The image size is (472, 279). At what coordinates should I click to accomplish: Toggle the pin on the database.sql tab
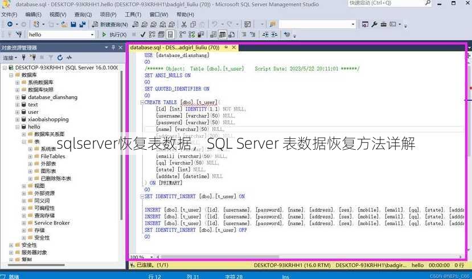(226, 48)
